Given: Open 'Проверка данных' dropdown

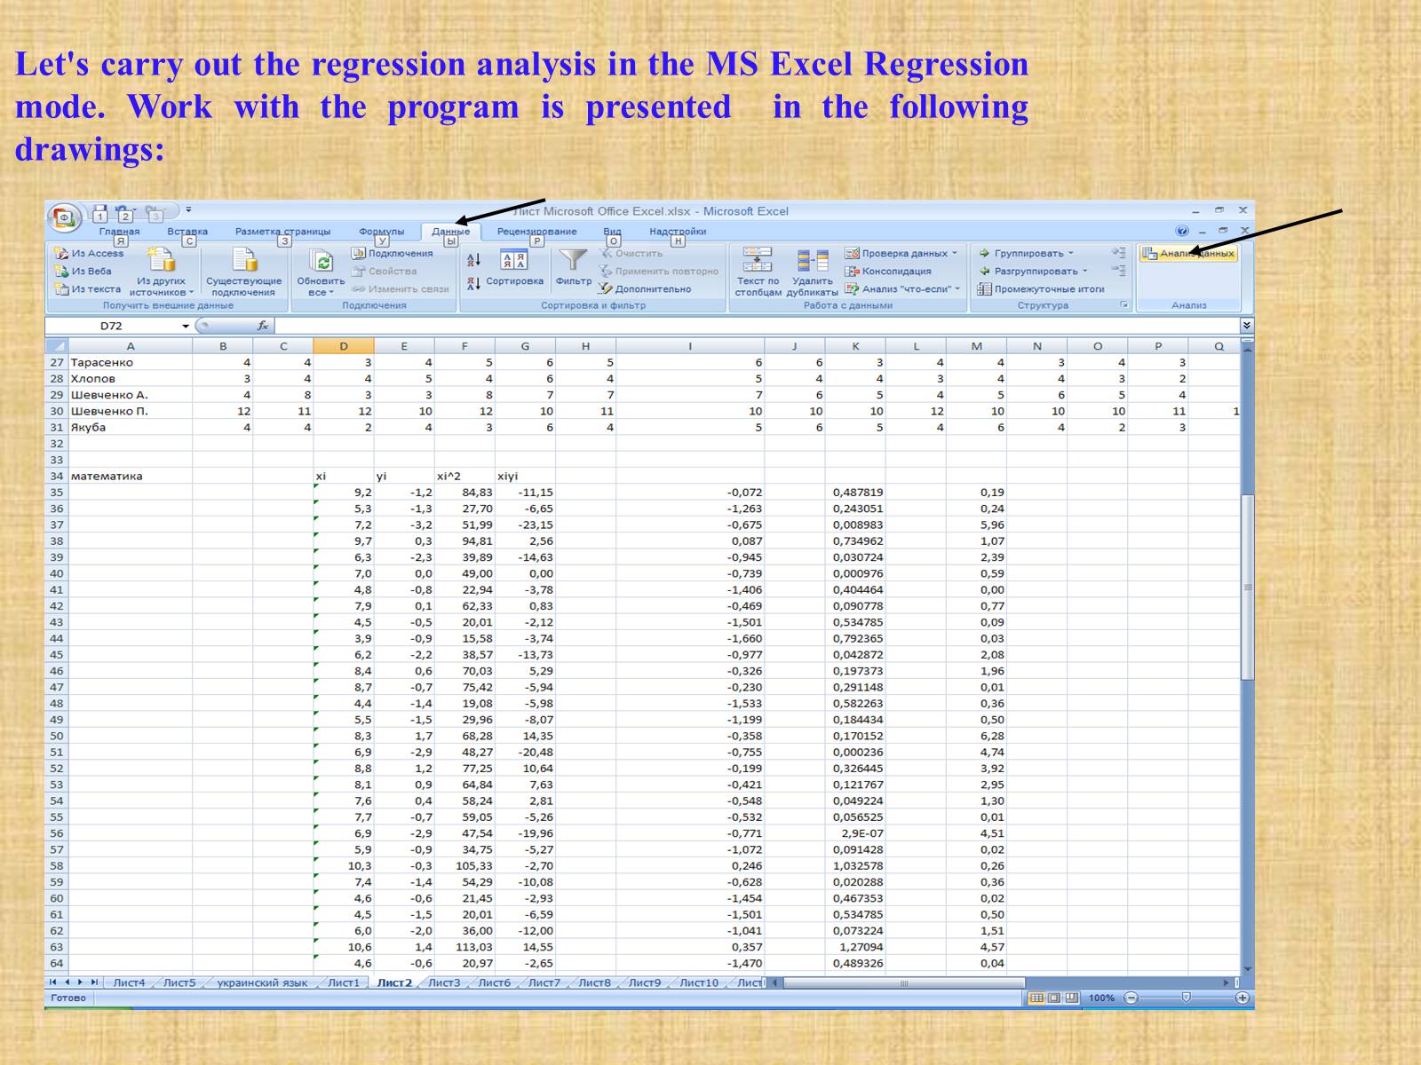Looking at the screenshot, I should [901, 253].
